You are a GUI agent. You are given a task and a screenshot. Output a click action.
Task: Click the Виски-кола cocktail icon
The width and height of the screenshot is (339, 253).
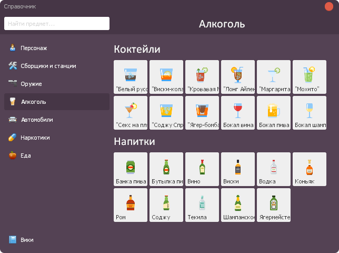pos(166,77)
